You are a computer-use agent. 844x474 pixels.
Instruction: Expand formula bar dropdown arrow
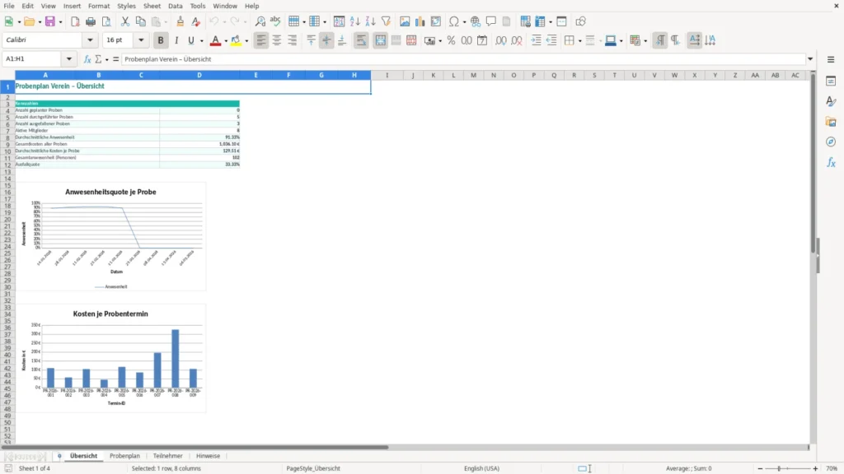(810, 59)
